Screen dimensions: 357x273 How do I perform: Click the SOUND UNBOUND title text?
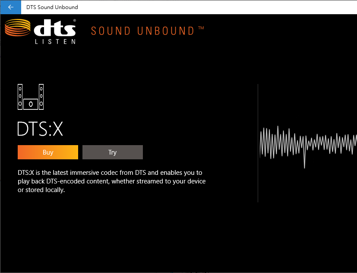(147, 31)
